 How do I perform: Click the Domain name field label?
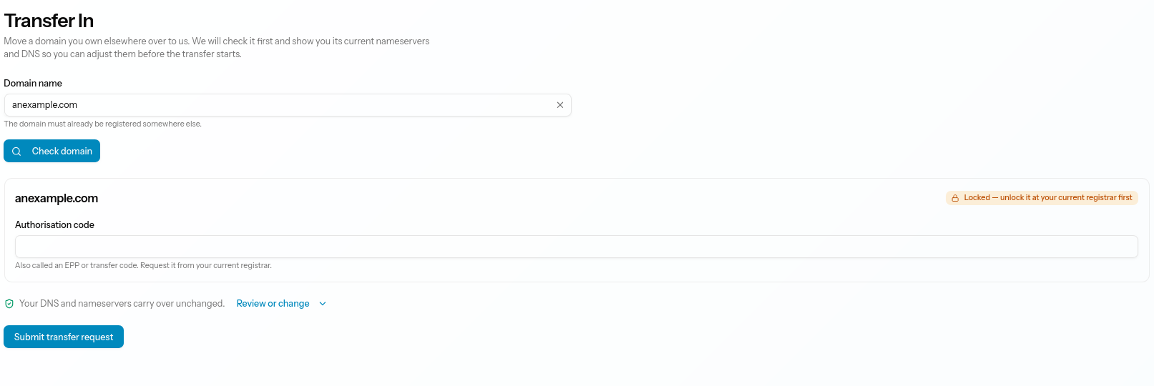click(33, 84)
